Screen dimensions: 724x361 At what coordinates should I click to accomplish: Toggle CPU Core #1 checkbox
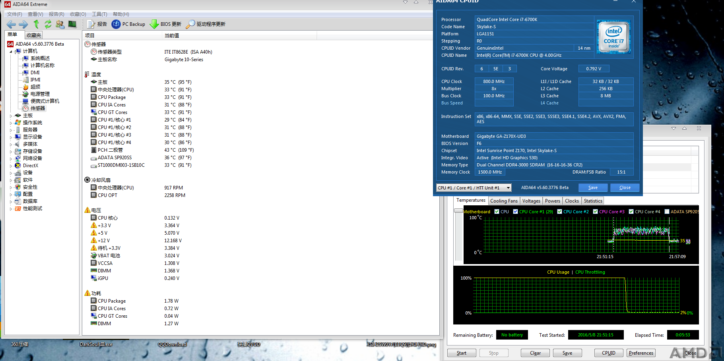(x=515, y=212)
